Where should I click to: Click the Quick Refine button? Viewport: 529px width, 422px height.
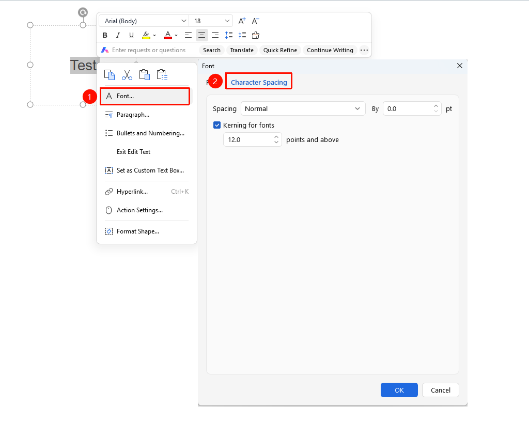point(280,50)
